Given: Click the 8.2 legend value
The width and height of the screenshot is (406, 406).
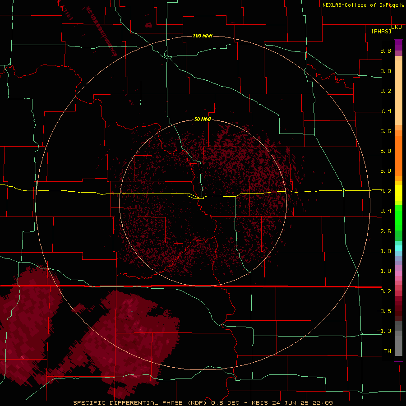Looking at the screenshot, I should pos(386,91).
